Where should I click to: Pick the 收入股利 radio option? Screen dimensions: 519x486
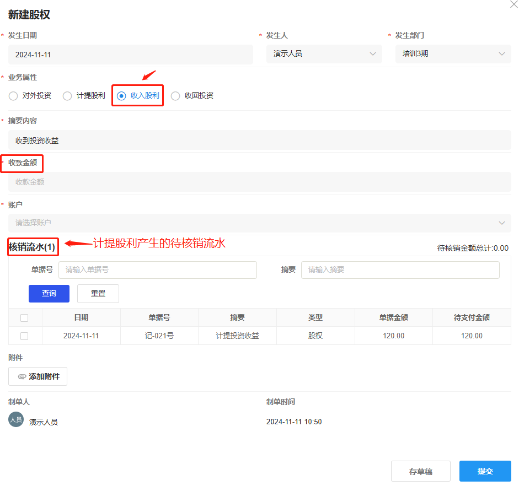click(121, 96)
